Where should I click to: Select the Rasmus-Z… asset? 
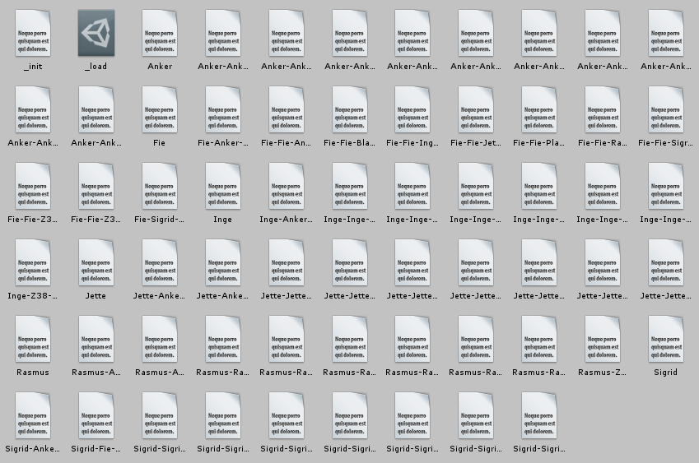(x=603, y=340)
